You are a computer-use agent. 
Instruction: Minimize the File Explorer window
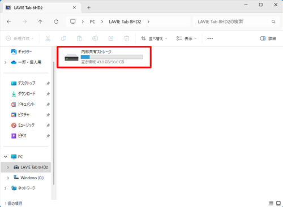tap(246, 5)
